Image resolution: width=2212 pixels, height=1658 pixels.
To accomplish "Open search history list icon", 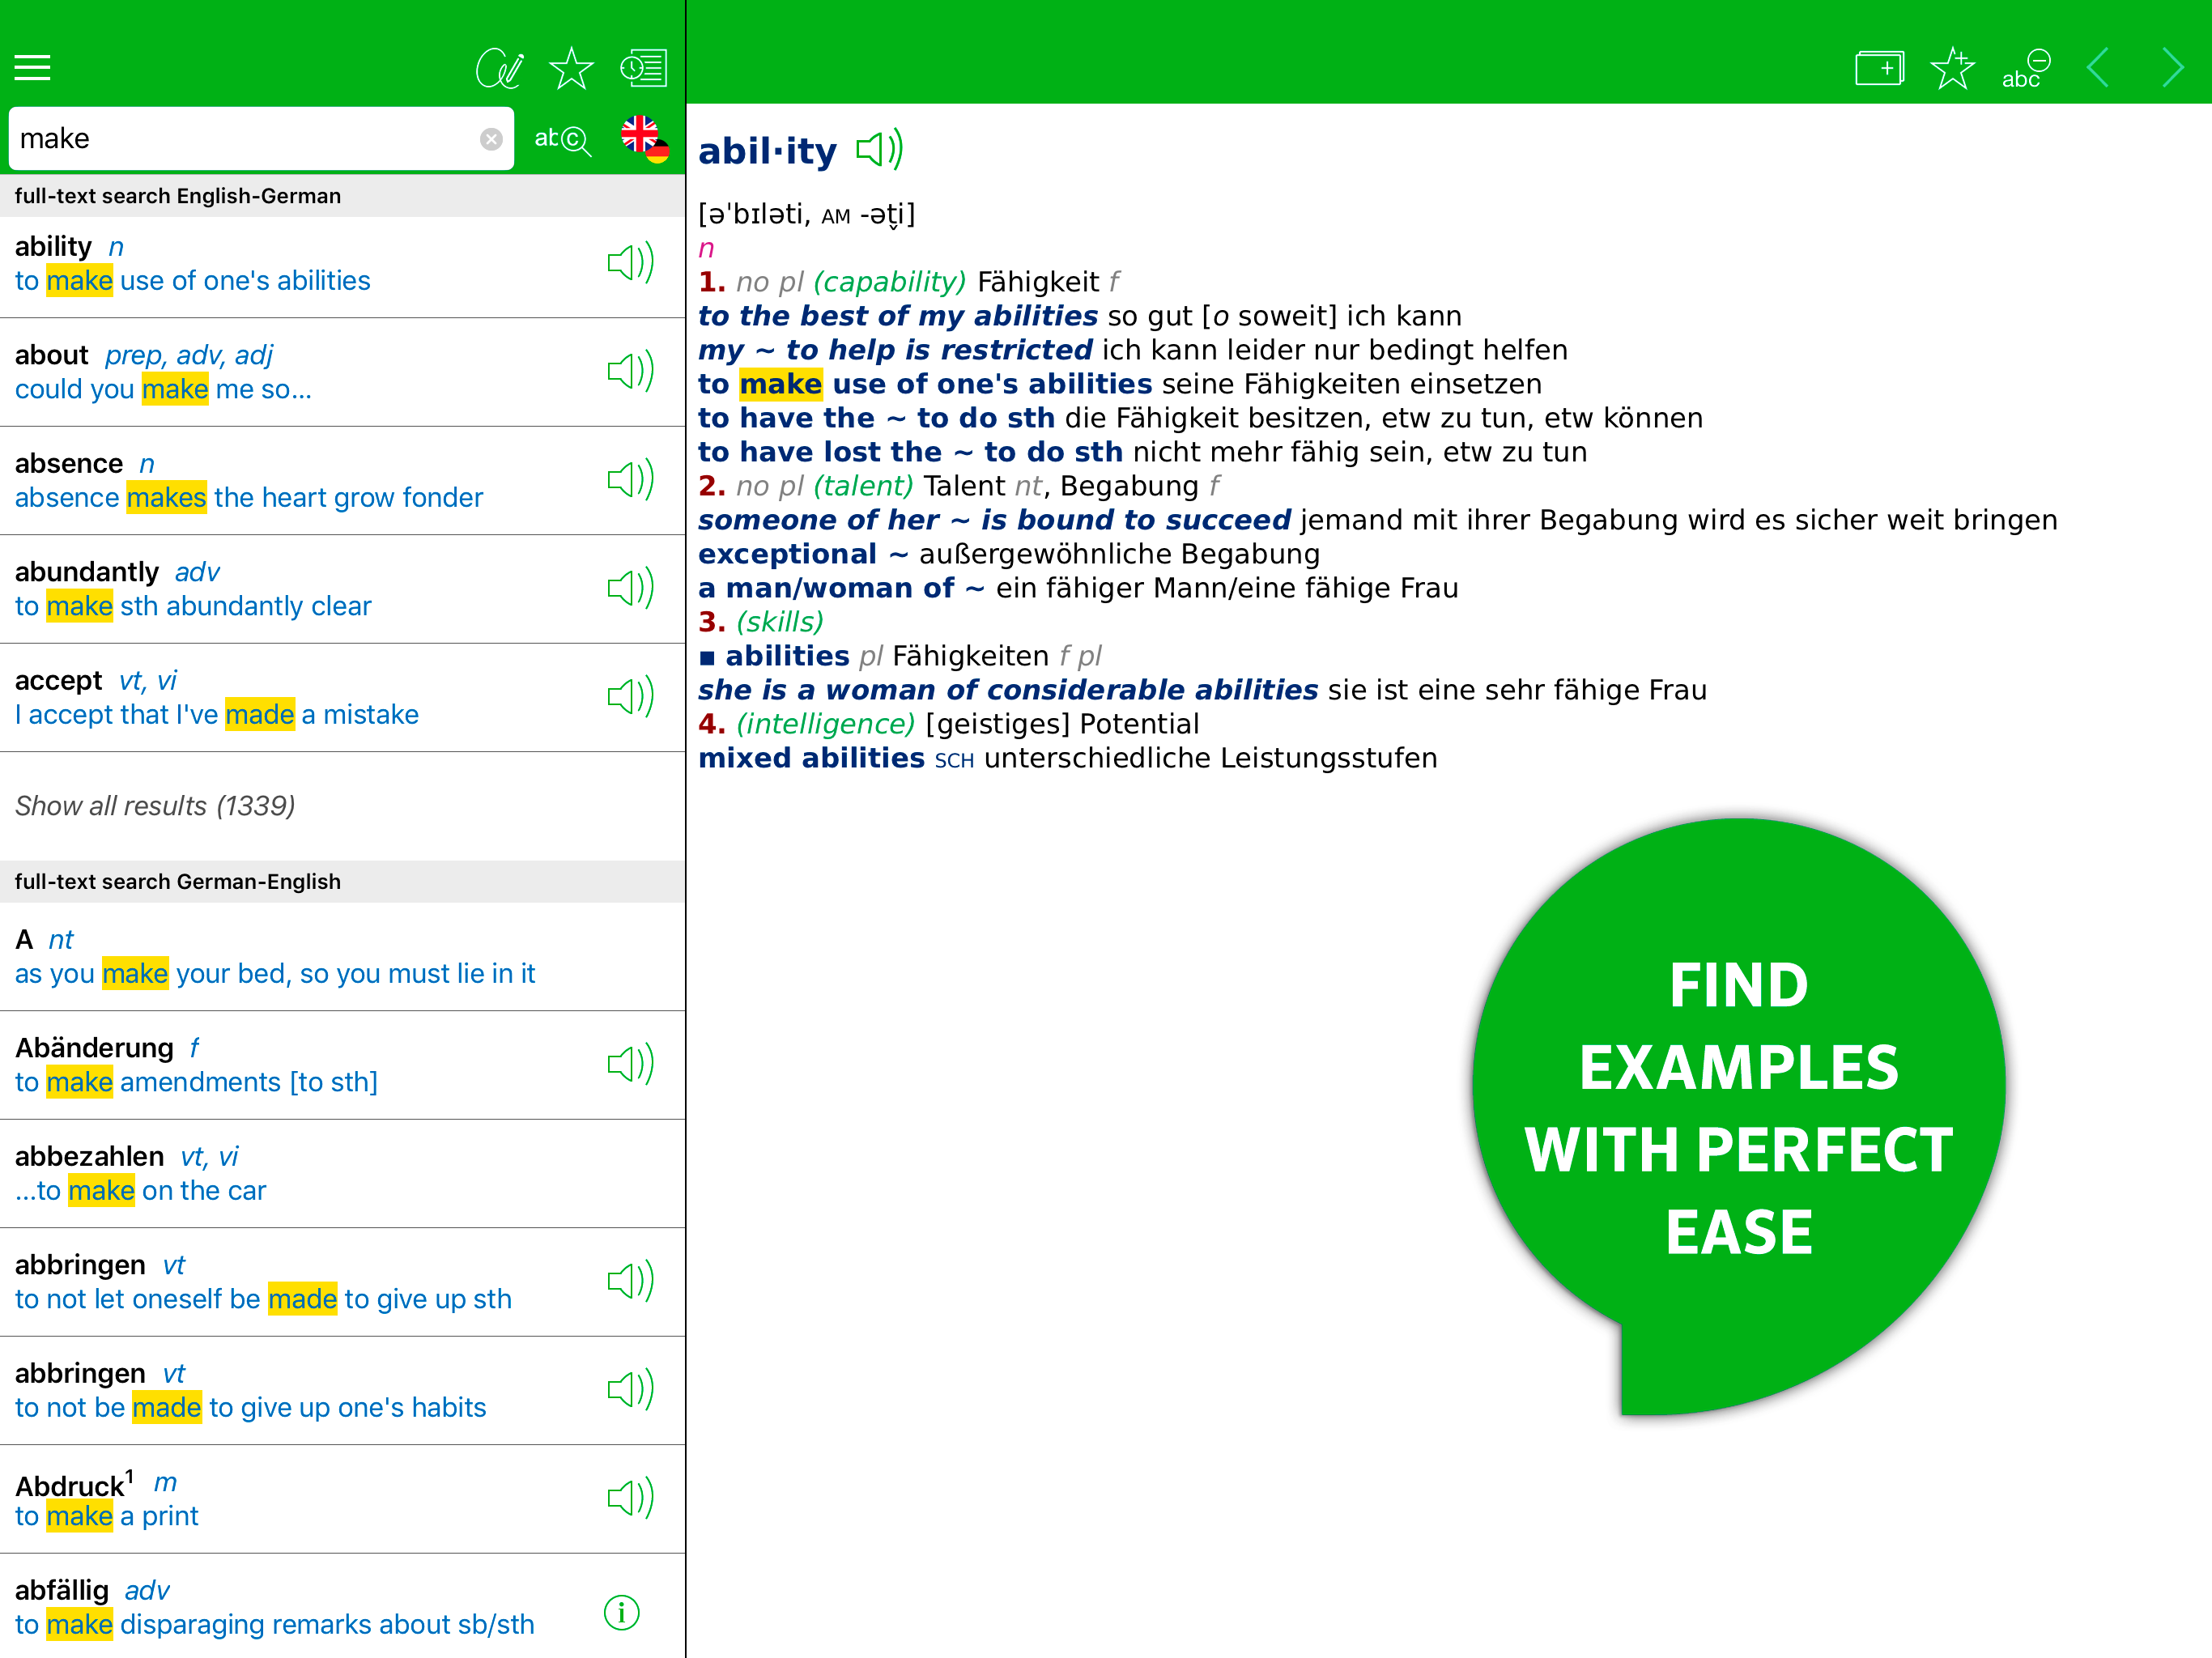I will pyautogui.click(x=643, y=68).
